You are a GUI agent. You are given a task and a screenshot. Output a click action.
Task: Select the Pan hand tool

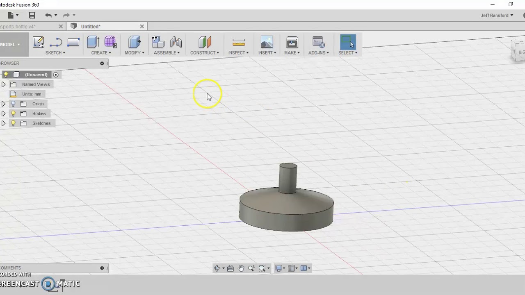(241, 268)
